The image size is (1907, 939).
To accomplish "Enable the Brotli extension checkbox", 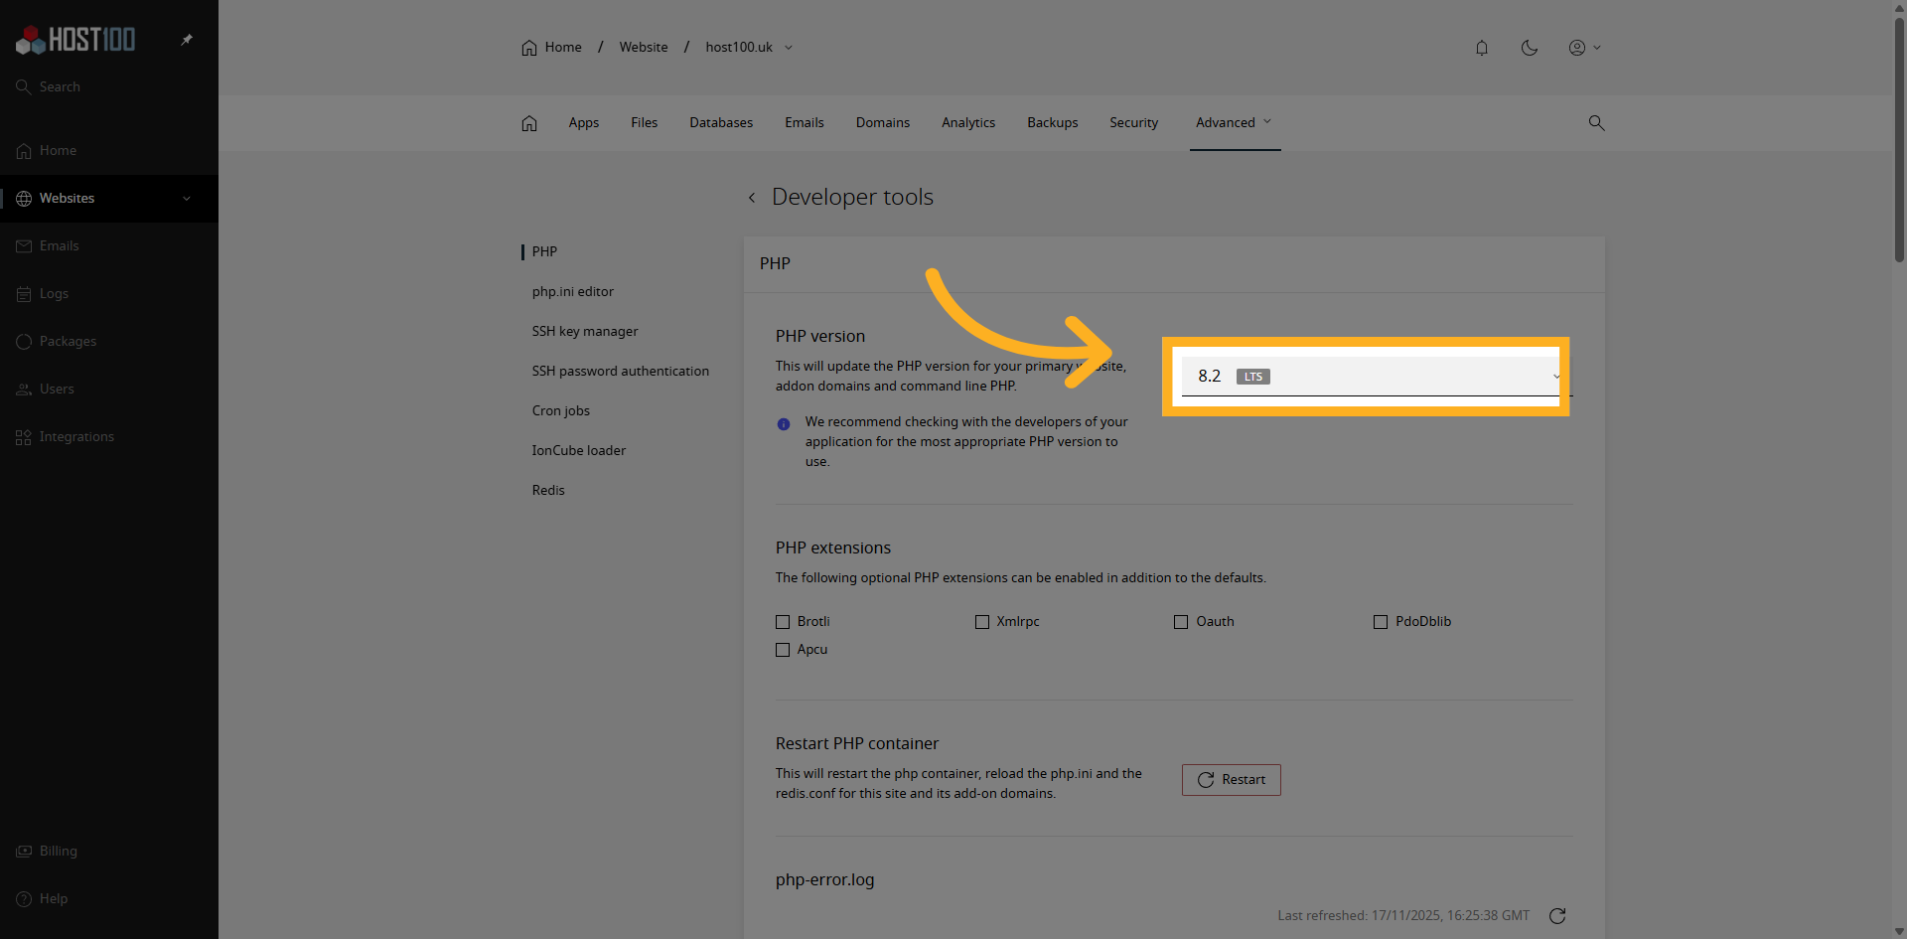I will point(783,622).
